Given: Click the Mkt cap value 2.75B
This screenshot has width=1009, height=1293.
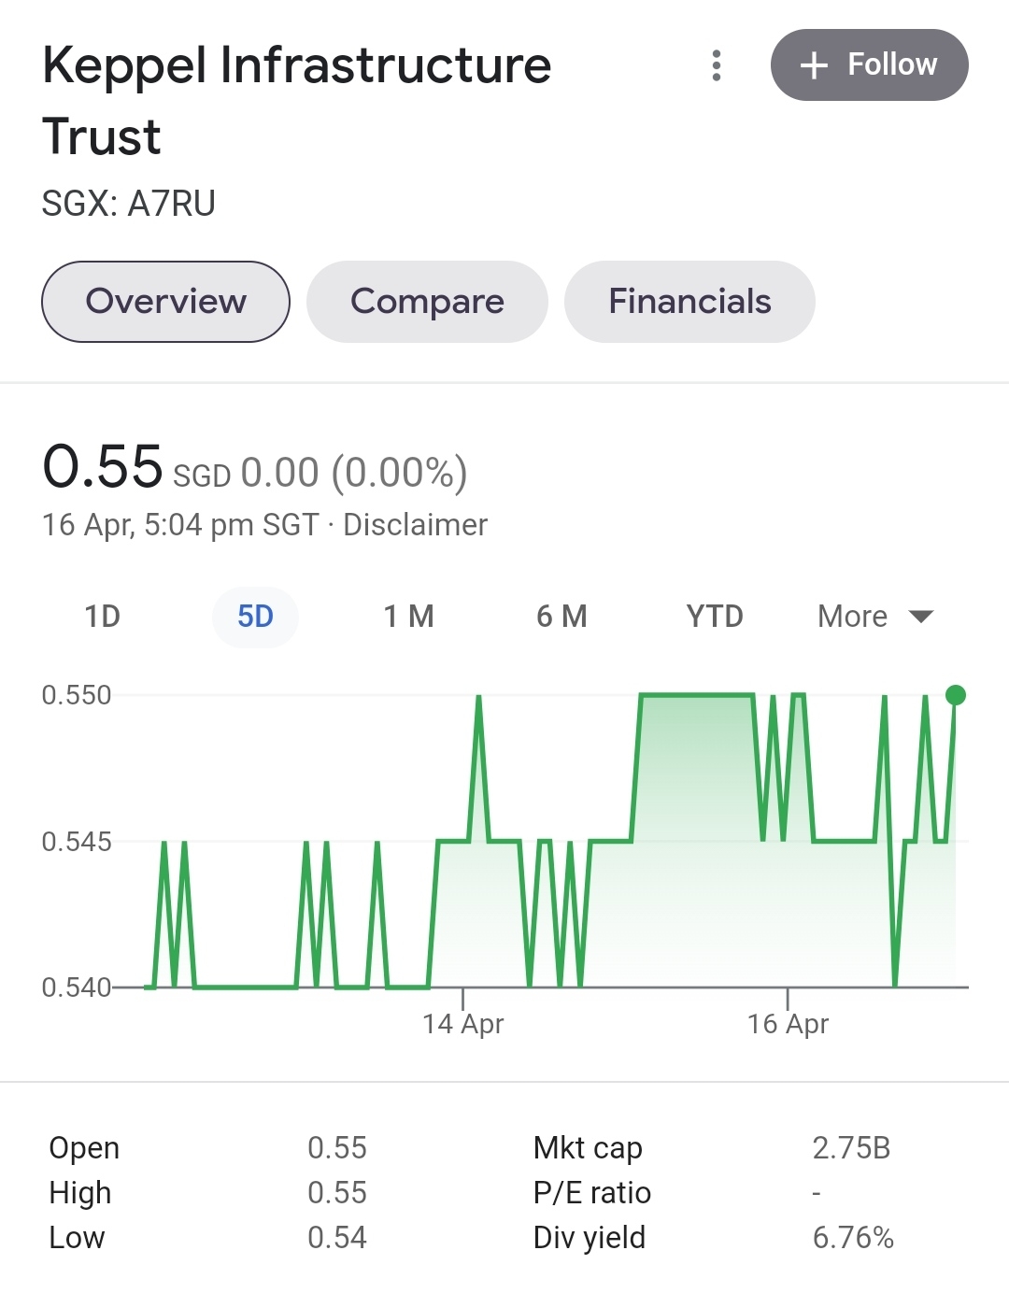Looking at the screenshot, I should pyautogui.click(x=851, y=1148).
